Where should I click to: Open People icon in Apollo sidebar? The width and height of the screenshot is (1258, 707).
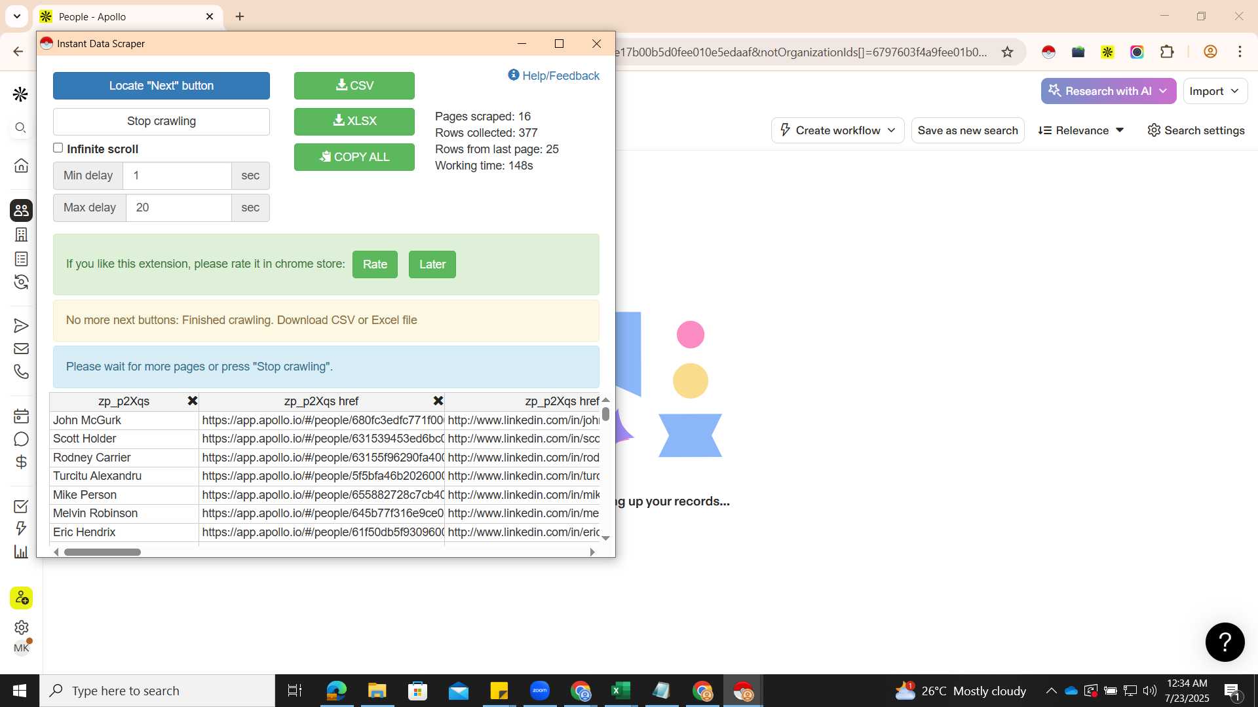click(21, 210)
